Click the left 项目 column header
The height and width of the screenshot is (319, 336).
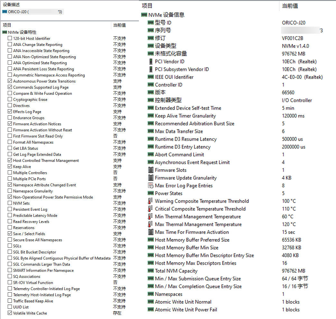[x=7, y=25]
